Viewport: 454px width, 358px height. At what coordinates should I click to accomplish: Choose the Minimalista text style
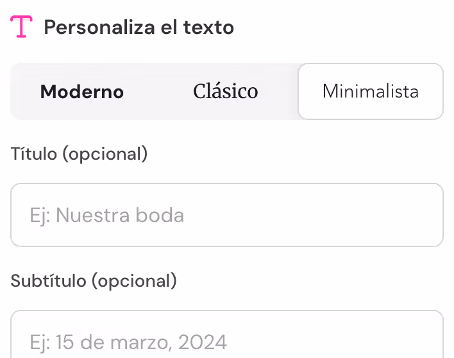point(371,92)
